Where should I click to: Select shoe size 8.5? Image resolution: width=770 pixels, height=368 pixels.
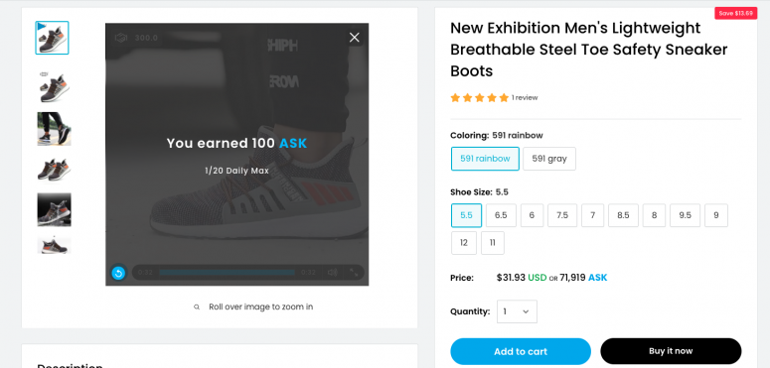[x=623, y=215]
